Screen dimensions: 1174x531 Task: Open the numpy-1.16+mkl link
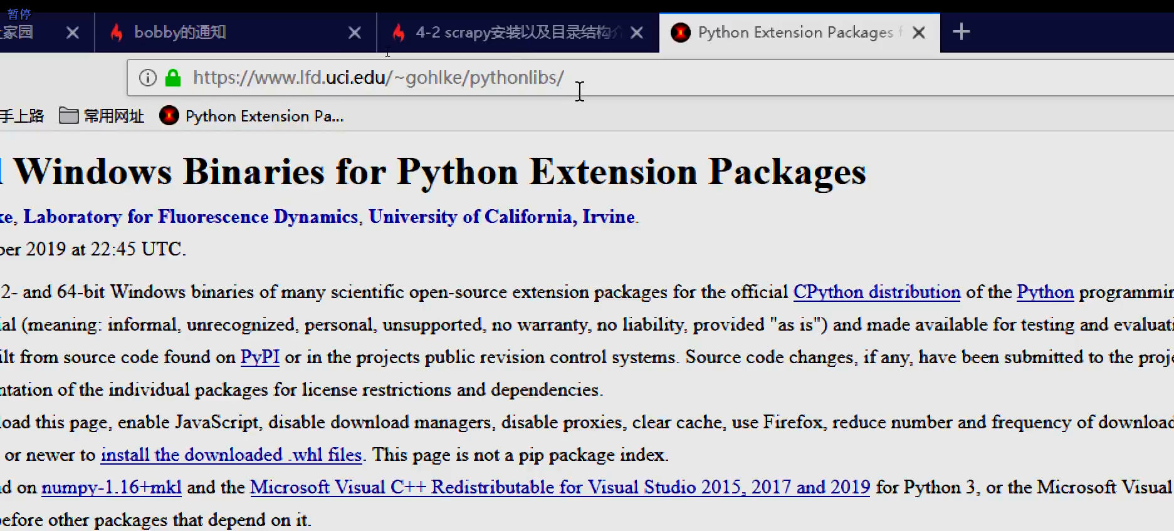point(111,487)
